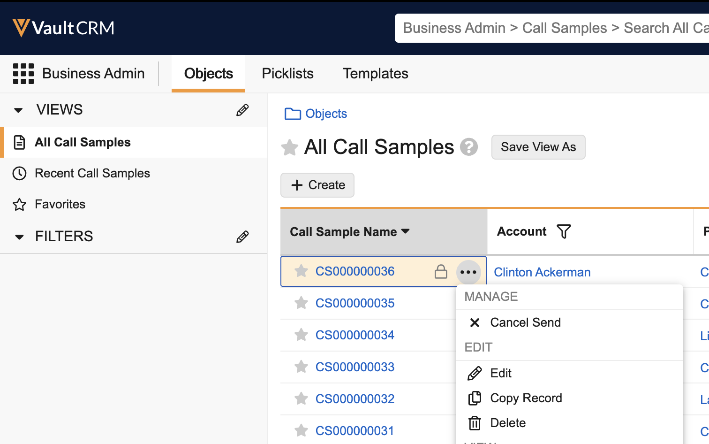Click the lock icon on CS000000036 row

coord(441,272)
